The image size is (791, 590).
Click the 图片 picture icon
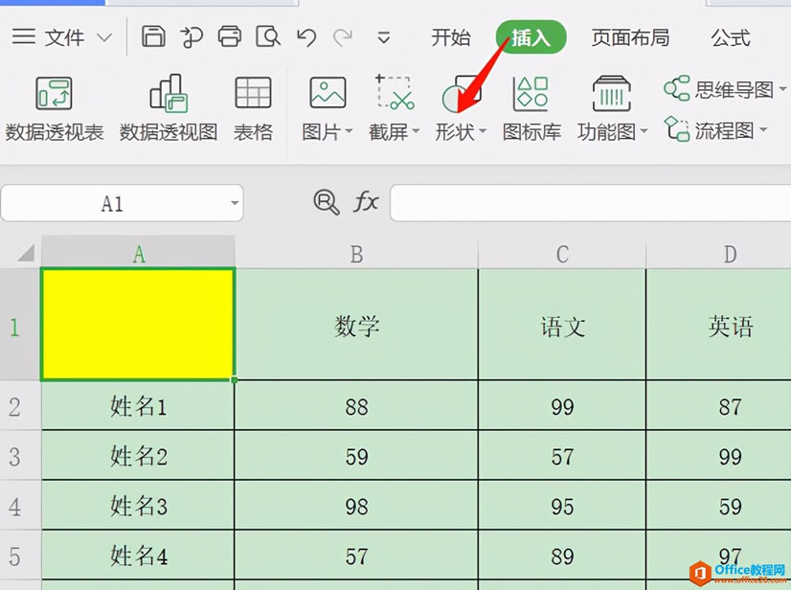[328, 92]
